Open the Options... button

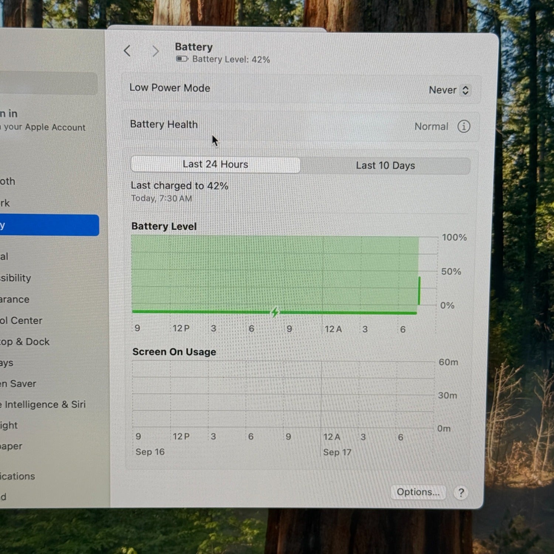tap(418, 492)
